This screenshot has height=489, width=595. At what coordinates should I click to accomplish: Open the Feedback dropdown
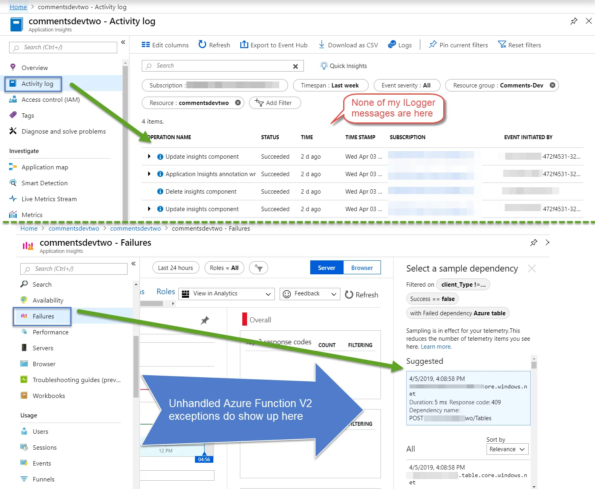(310, 293)
